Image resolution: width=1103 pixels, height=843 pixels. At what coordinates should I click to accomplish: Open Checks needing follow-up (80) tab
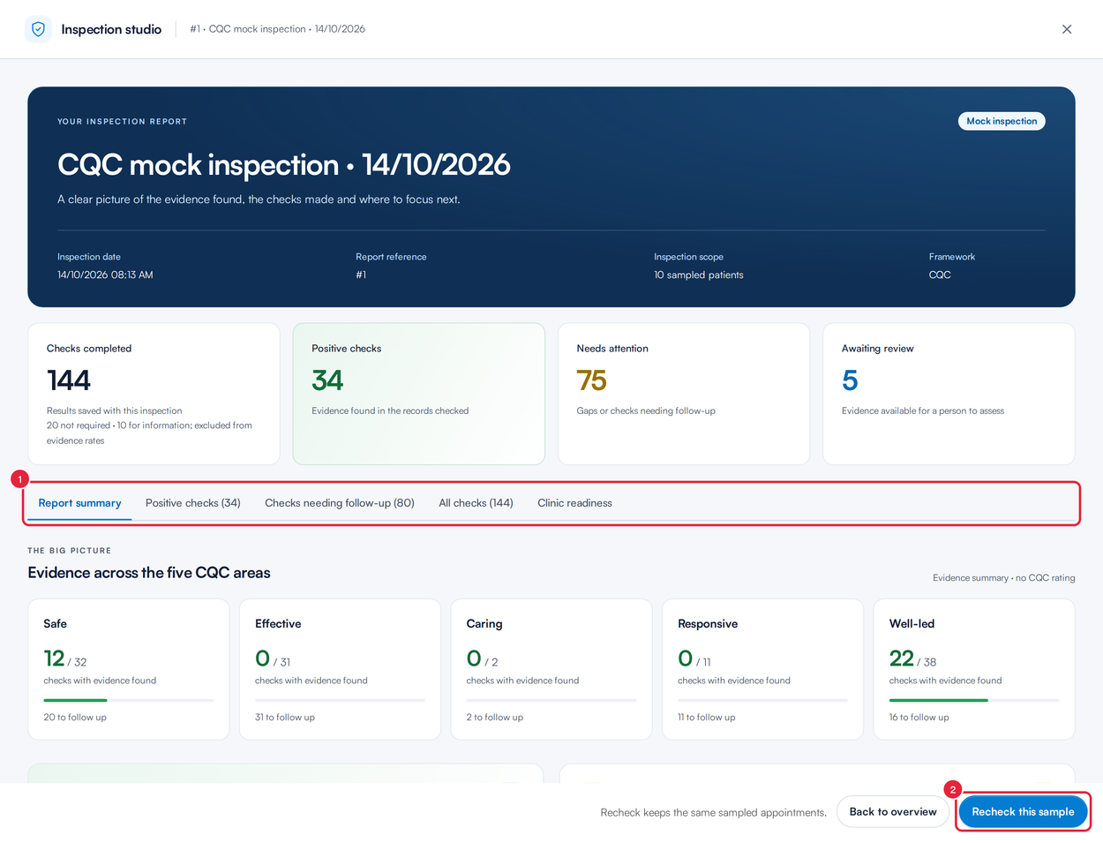click(x=340, y=503)
